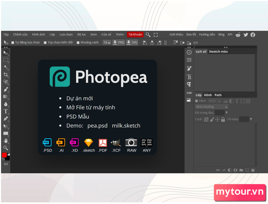The height and width of the screenshot is (204, 268).
Task: Select the Hand tool
Action: (6, 141)
